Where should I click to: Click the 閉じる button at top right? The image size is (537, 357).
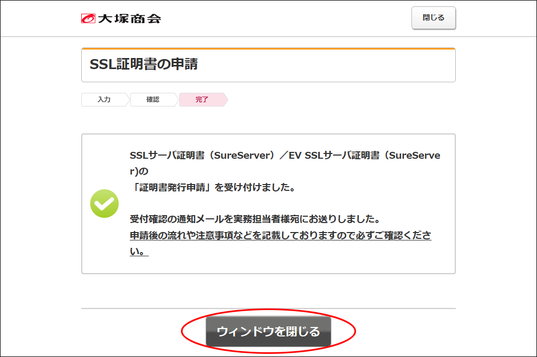tap(434, 18)
